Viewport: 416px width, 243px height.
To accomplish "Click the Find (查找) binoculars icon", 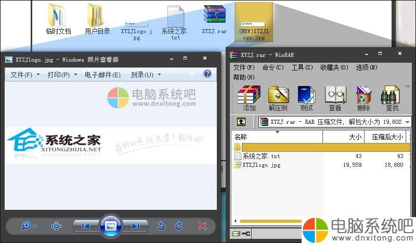I will click(391, 98).
